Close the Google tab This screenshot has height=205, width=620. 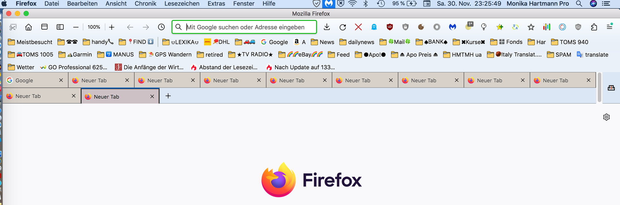(x=61, y=80)
